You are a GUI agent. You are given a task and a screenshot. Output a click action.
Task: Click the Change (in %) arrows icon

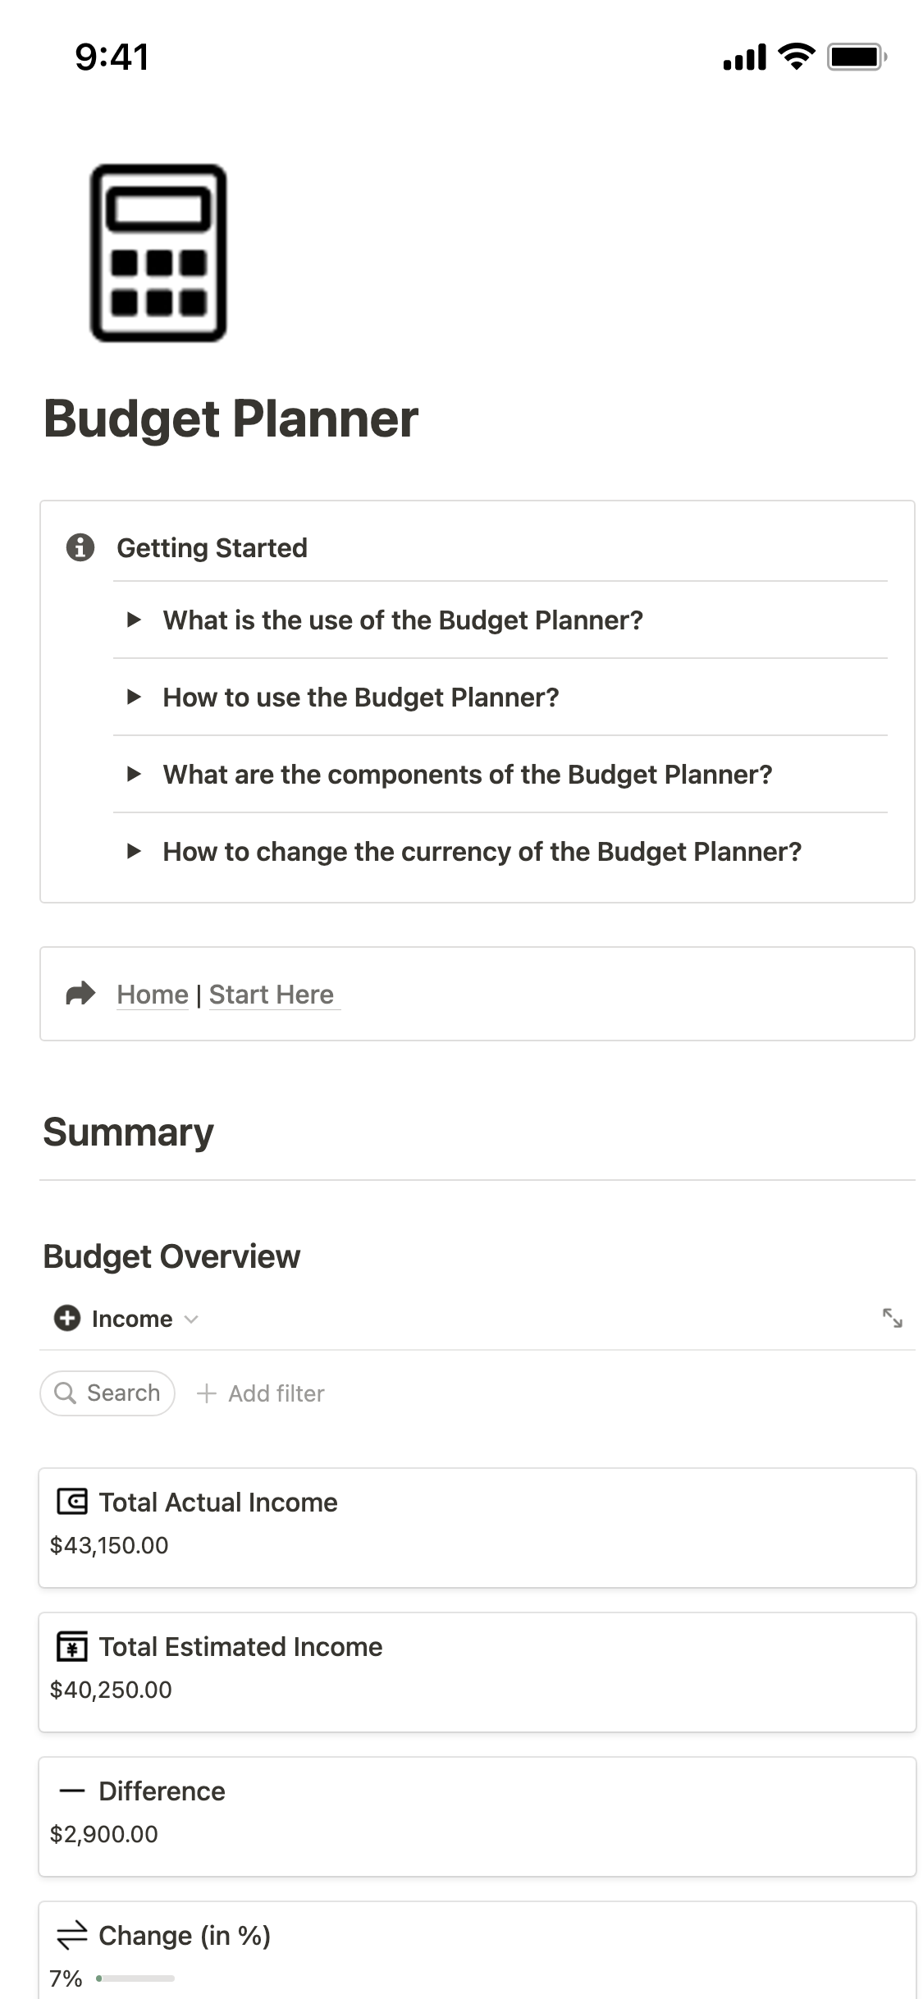pyautogui.click(x=72, y=1935)
